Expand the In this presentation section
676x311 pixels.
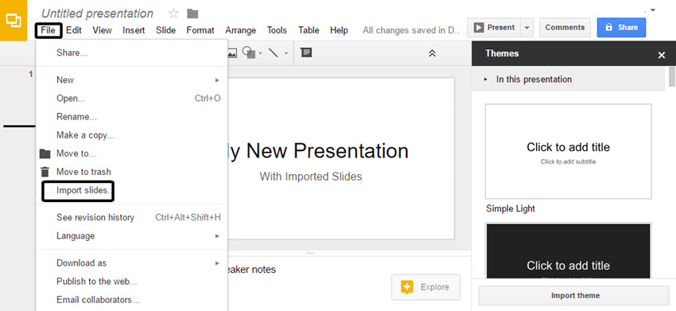486,80
